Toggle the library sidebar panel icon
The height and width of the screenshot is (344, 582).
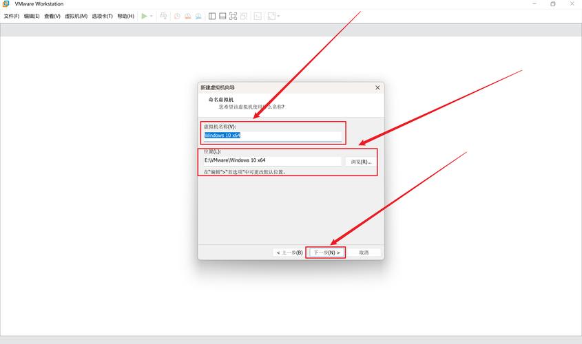pyautogui.click(x=212, y=16)
